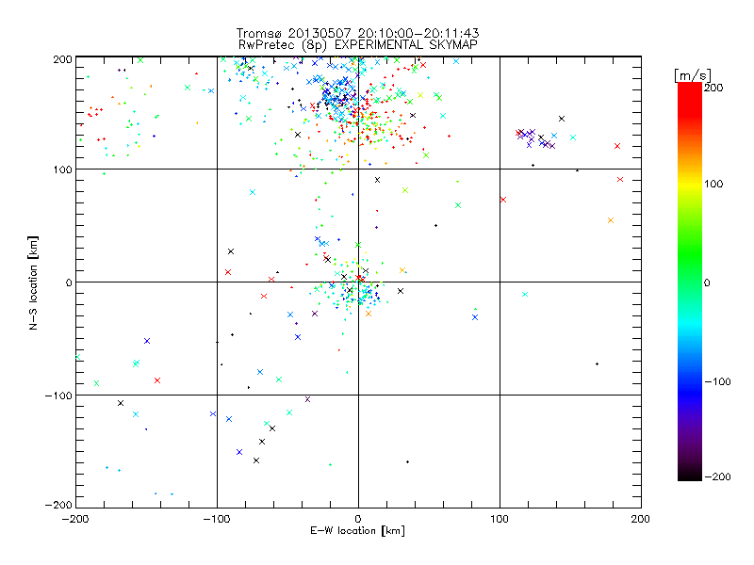Click the colorbar label '-200'
Image resolution: width=754 pixels, height=565 pixels.
point(717,476)
